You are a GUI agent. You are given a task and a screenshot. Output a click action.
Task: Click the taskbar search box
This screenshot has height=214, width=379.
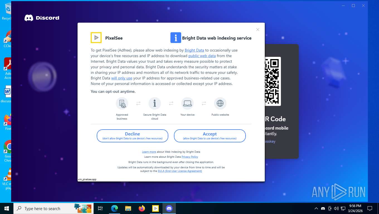(53, 208)
